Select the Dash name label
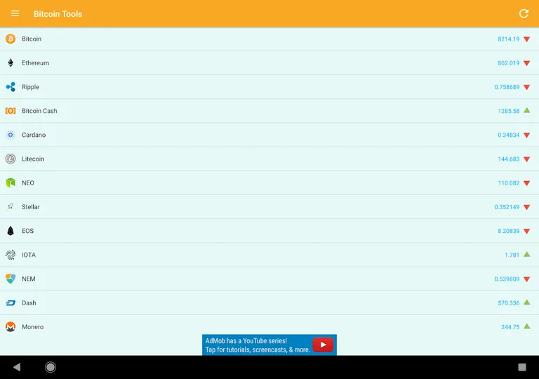 click(29, 303)
